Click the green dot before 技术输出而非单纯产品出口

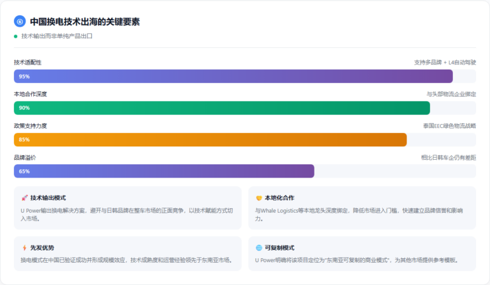pos(16,36)
